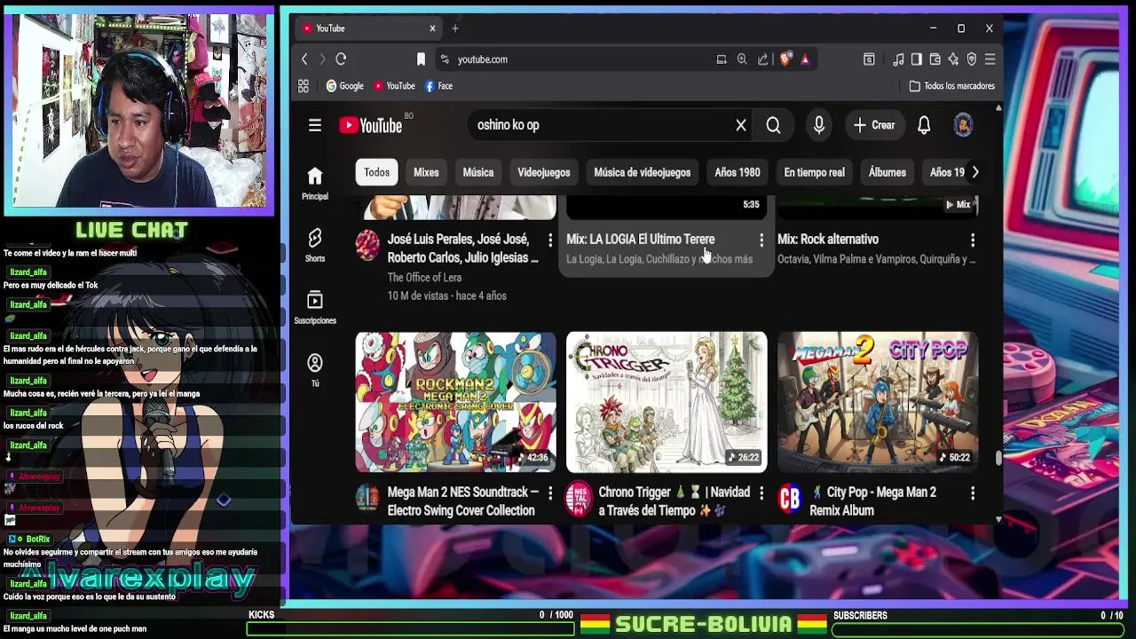1136x639 pixels.
Task: Open options for Mix: Rock alternativo
Action: [973, 240]
